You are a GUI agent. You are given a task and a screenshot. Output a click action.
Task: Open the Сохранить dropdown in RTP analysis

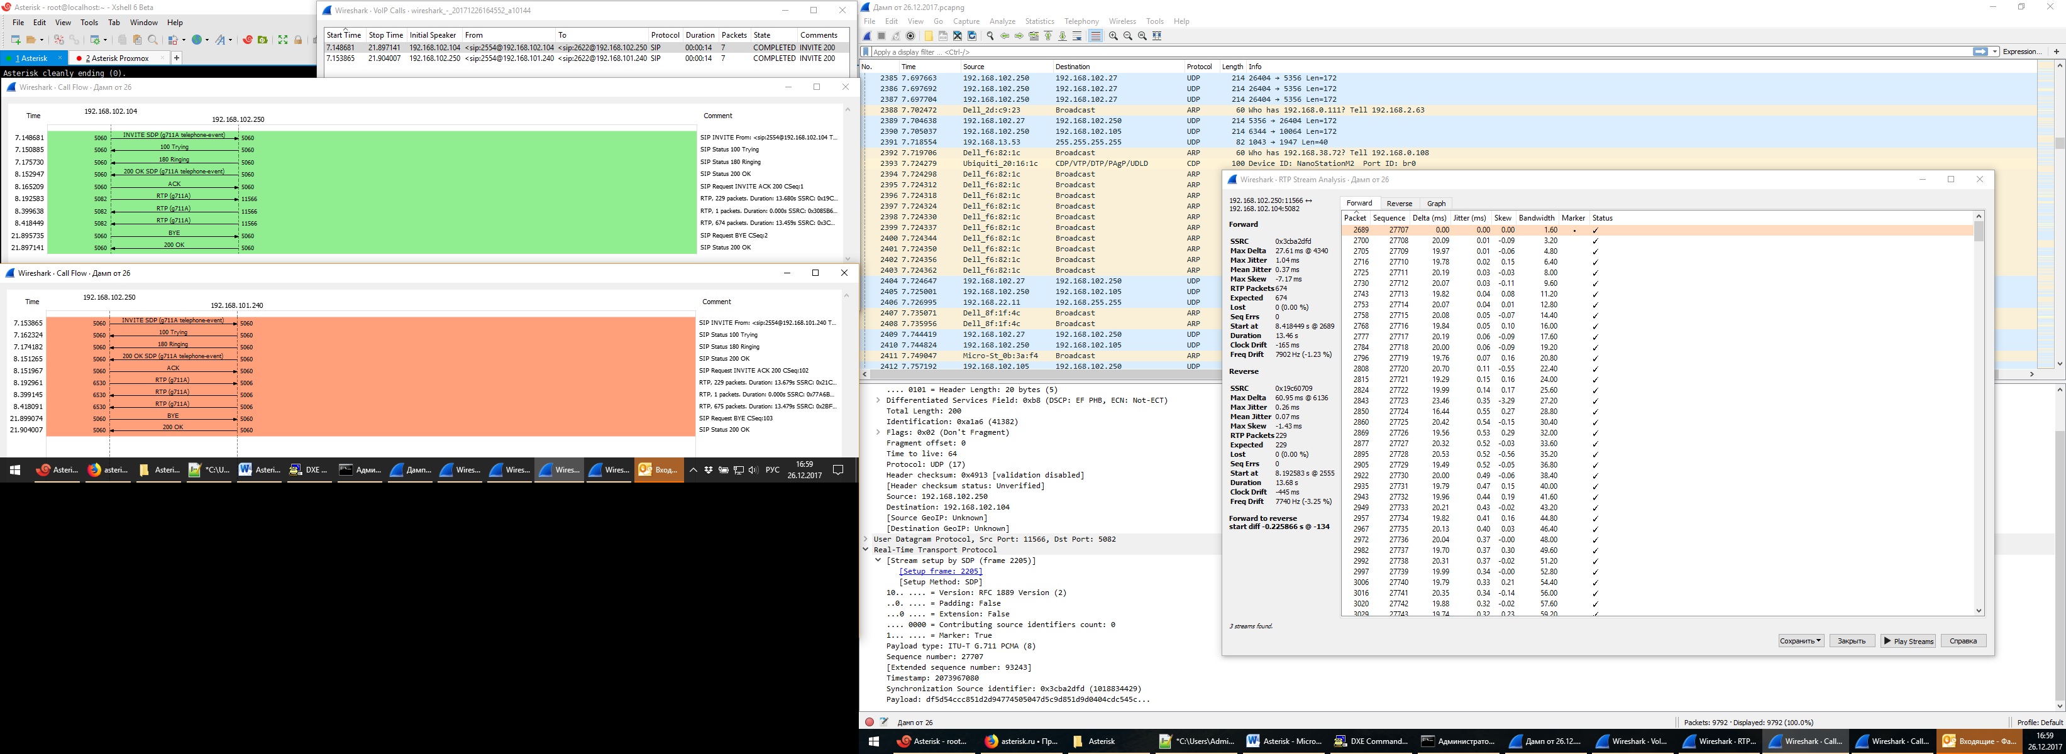pyautogui.click(x=1801, y=641)
